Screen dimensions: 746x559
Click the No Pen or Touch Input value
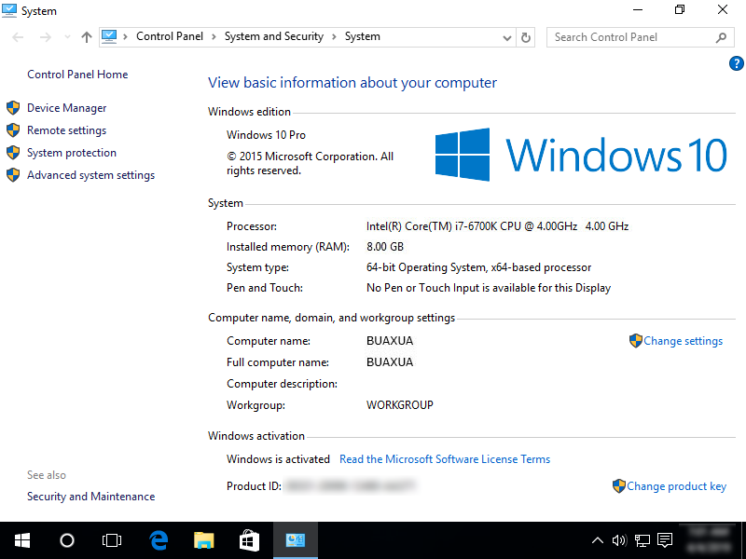pos(489,288)
